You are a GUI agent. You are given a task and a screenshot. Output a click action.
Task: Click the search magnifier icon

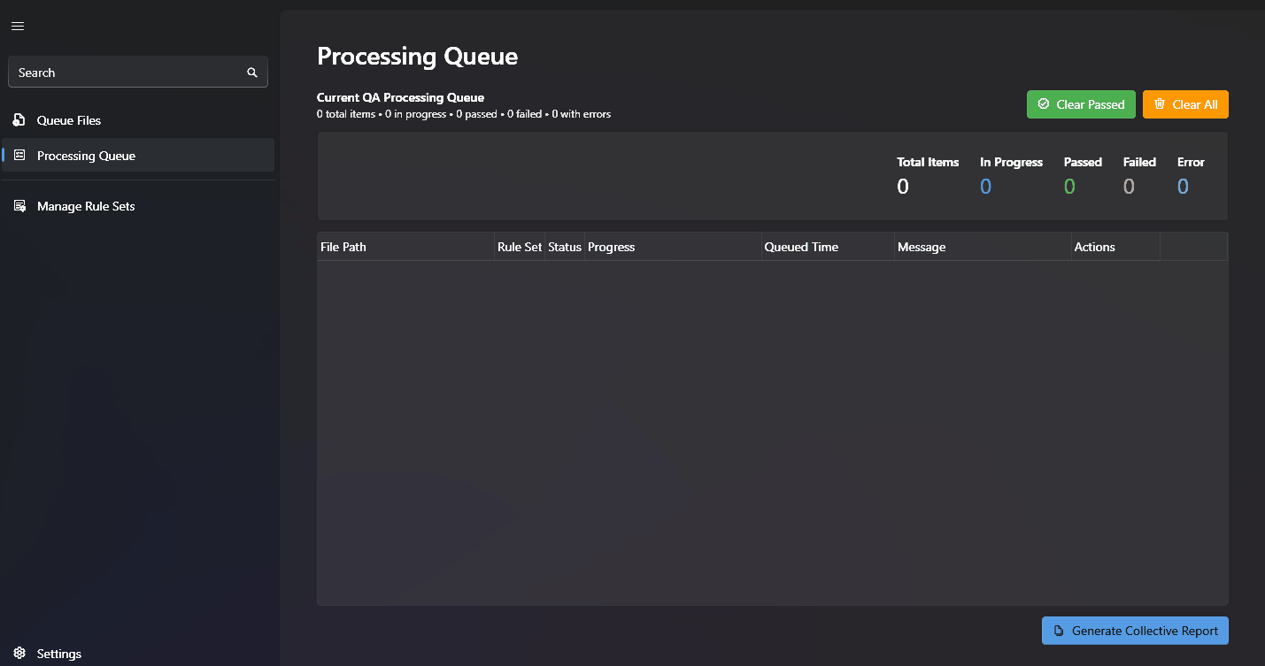click(252, 72)
